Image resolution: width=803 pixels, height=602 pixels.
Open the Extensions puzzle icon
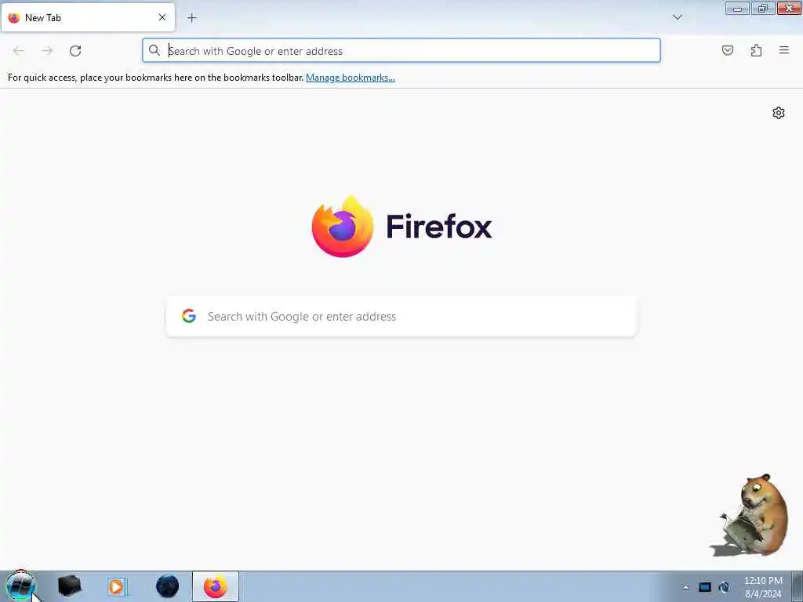[x=756, y=50]
